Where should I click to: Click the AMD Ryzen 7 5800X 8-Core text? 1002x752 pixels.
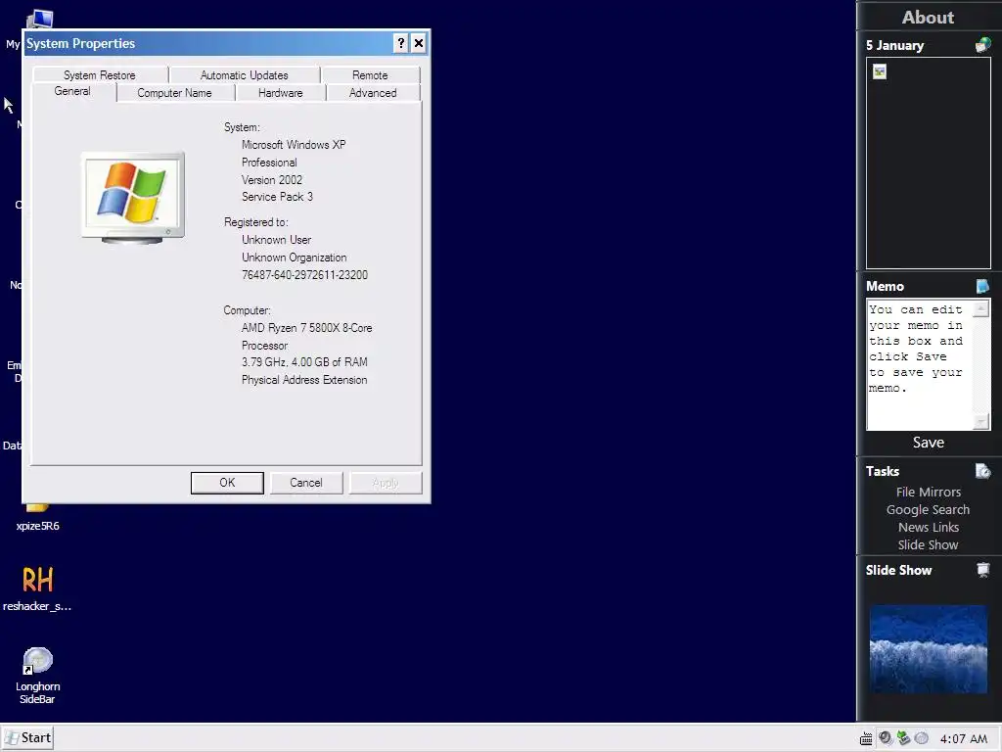[x=306, y=328]
